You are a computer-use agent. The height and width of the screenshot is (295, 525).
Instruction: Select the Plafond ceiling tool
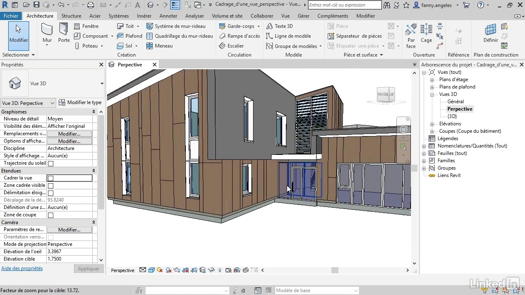[x=130, y=36]
